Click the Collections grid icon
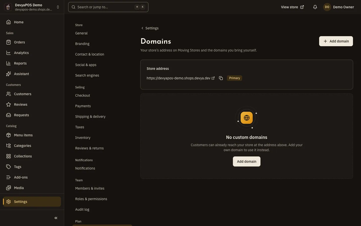 pyautogui.click(x=9, y=156)
